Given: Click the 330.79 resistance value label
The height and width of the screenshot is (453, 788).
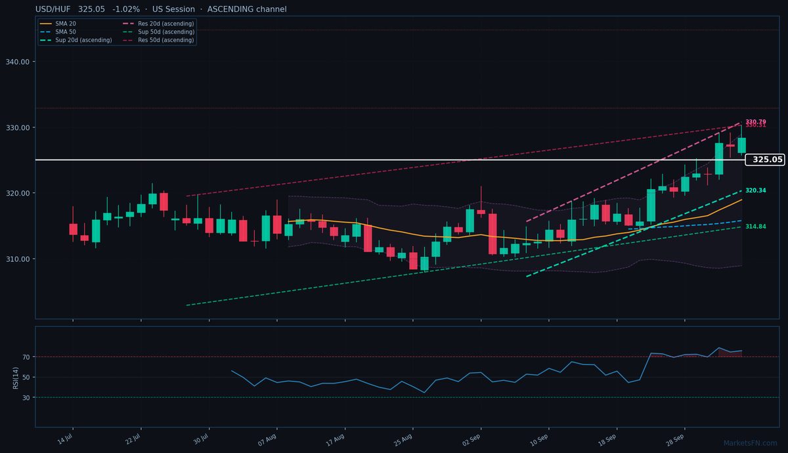Looking at the screenshot, I should [x=755, y=122].
